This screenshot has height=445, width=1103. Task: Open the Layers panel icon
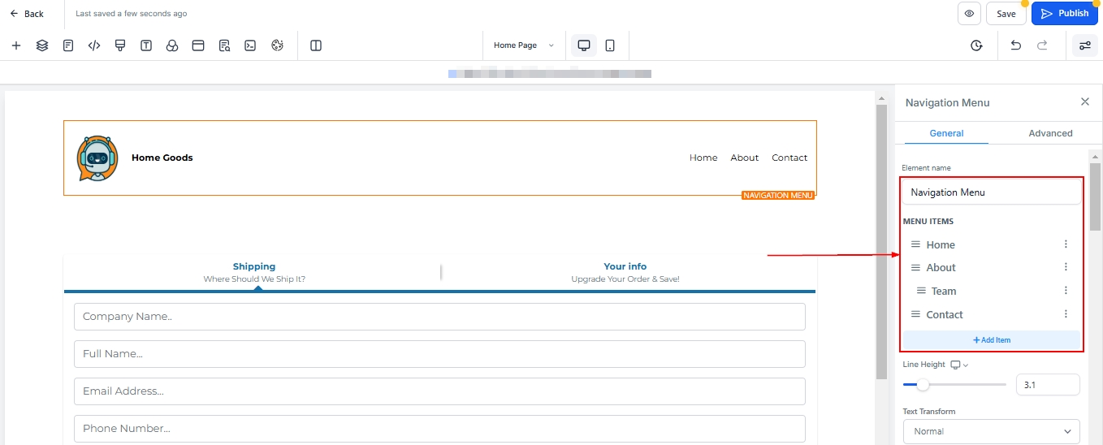(x=42, y=45)
